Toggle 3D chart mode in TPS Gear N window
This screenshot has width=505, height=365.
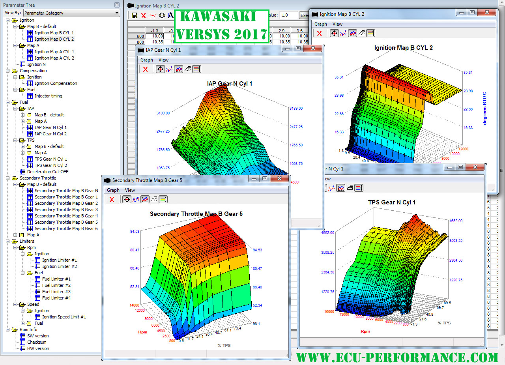tap(341, 188)
